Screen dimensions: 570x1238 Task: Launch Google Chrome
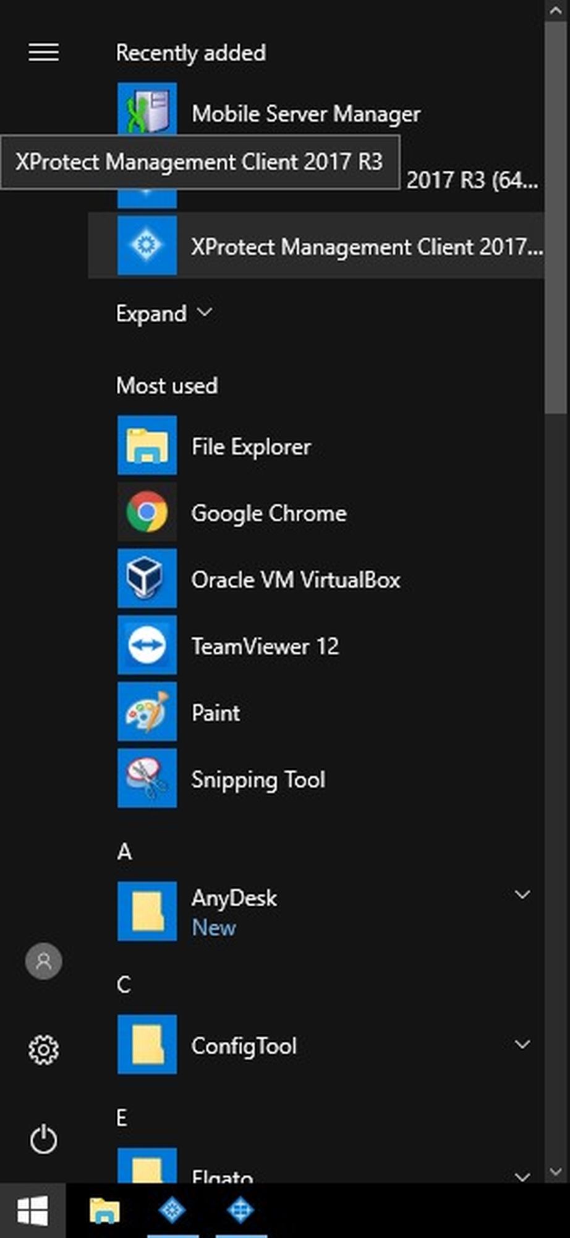[x=316, y=512]
